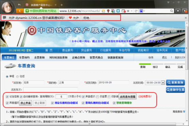Screen dimensions: 189x126
Task: Click the map pin icon in address bar
Action: (x=108, y=11)
